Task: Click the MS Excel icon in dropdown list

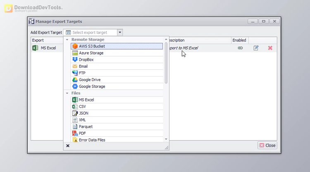Action: point(75,100)
